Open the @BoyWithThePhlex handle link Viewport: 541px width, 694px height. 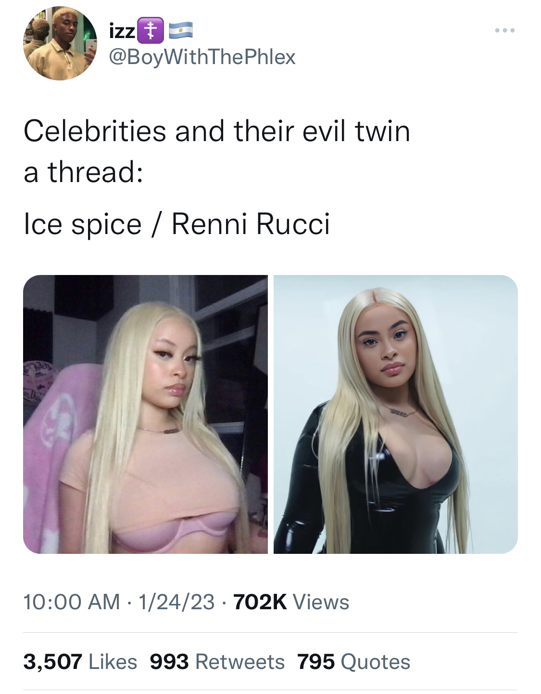(202, 57)
